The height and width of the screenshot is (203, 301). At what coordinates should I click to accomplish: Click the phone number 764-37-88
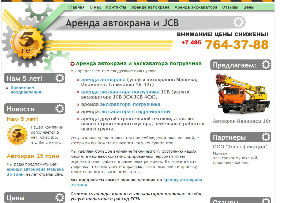[237, 44]
